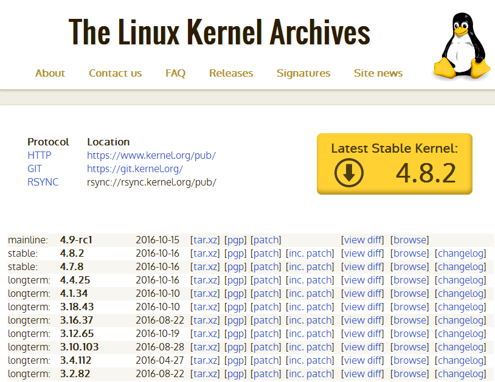Open patch for longterm 3.12.65
Viewport: 495px width, 382px height.
click(266, 334)
